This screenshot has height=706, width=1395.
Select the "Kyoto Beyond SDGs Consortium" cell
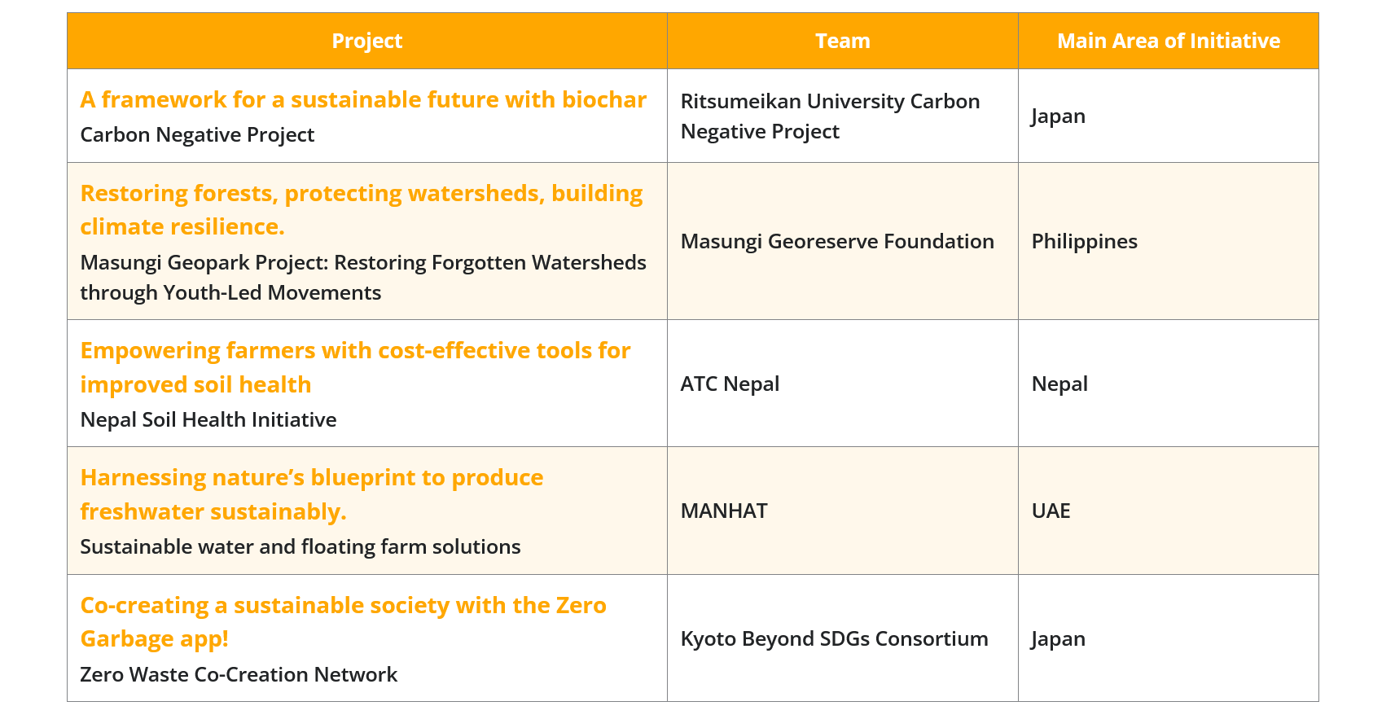click(x=834, y=639)
